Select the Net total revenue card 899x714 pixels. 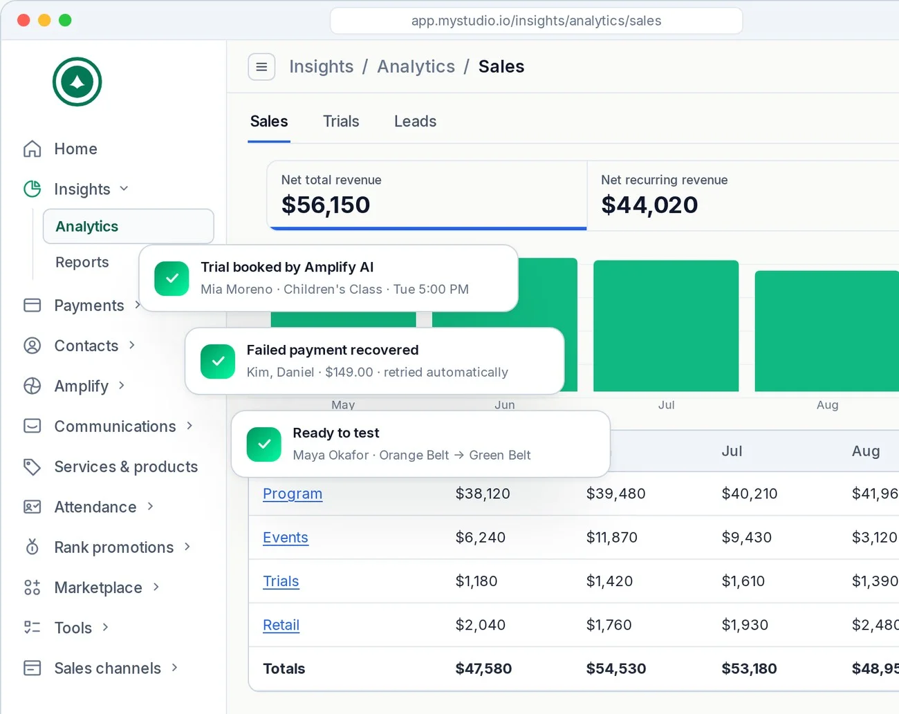[x=427, y=195]
